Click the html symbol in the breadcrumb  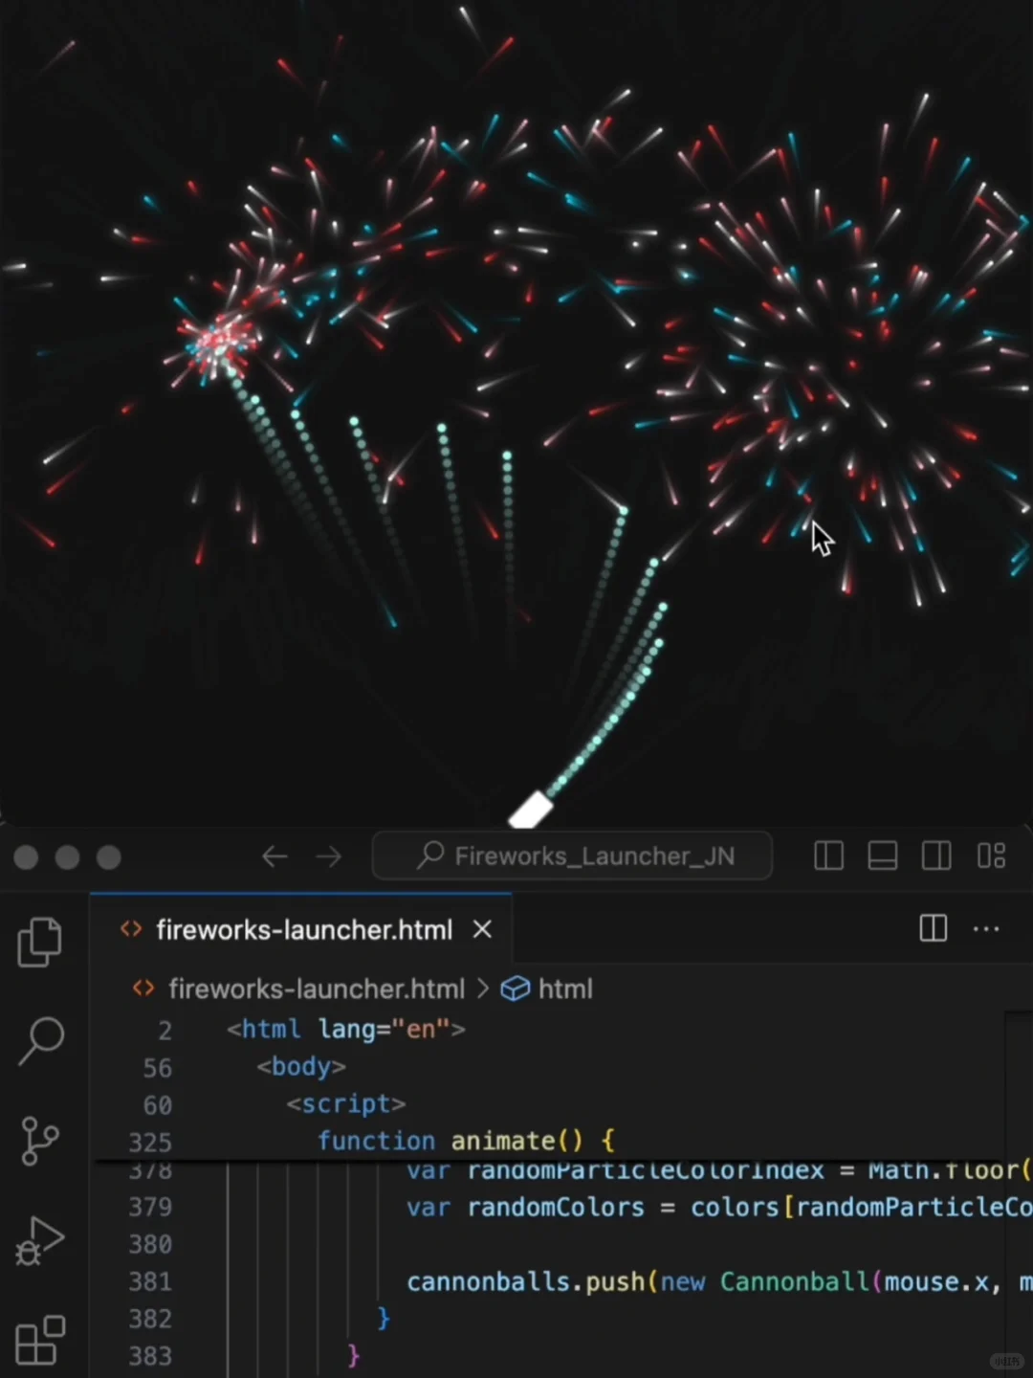pos(547,989)
